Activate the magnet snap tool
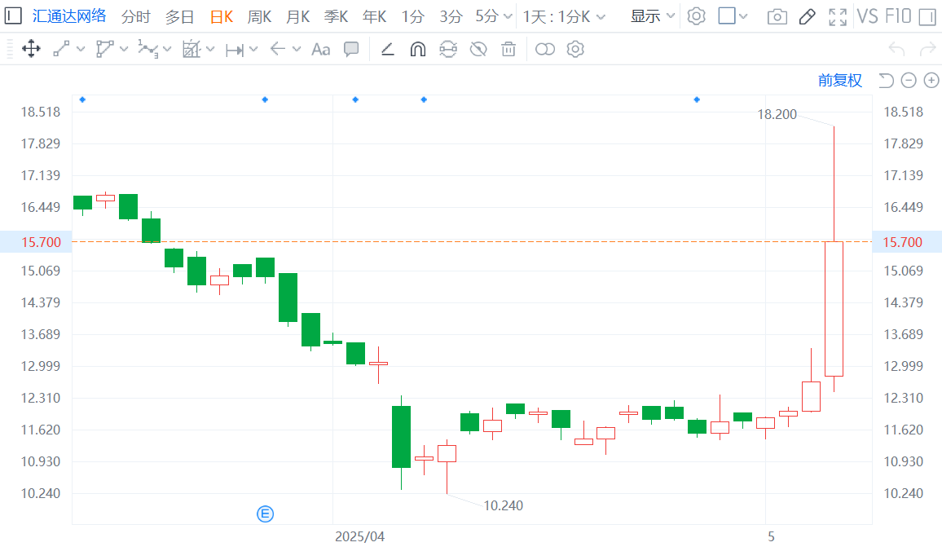The image size is (942, 560). [x=417, y=50]
